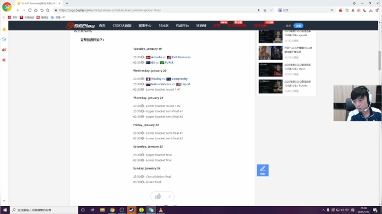Open the TOP10 syrsoN article thumbnail
The image size is (382, 214).
271,36
